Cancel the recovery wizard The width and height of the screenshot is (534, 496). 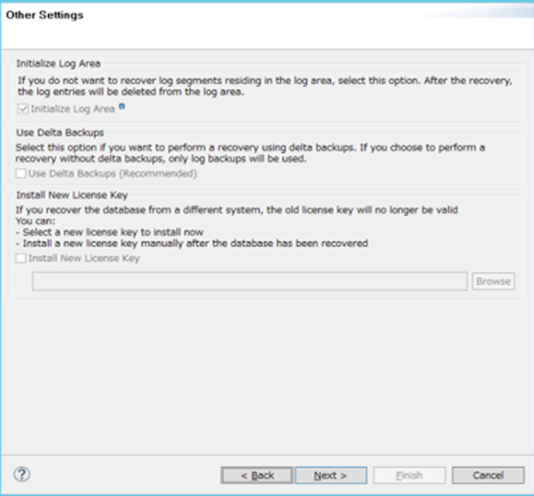pyautogui.click(x=488, y=475)
